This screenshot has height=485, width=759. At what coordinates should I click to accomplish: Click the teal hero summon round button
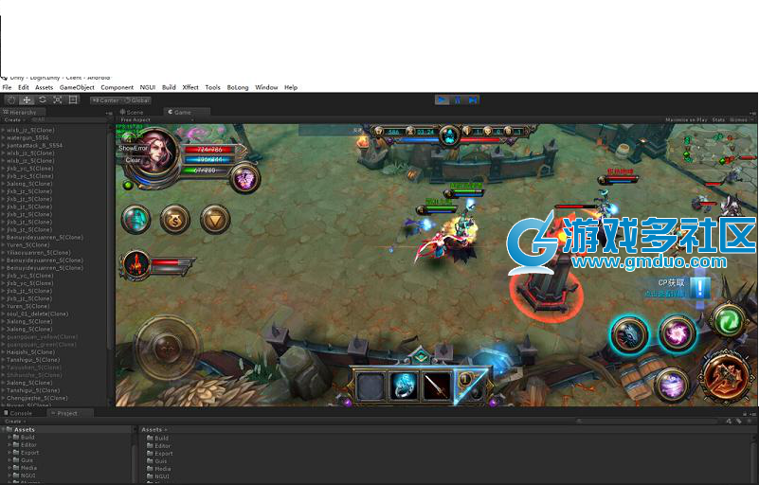coord(136,219)
